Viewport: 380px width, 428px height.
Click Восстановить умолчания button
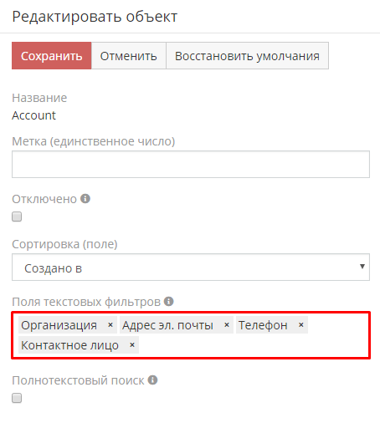coord(247,56)
